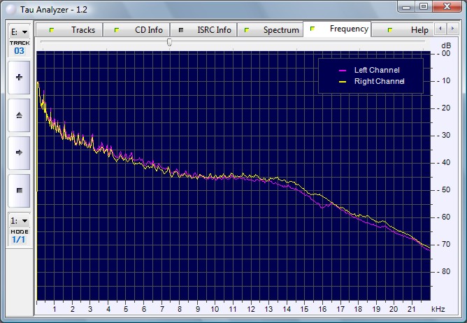
Task: Click the track number 03 display
Action: (x=19, y=51)
